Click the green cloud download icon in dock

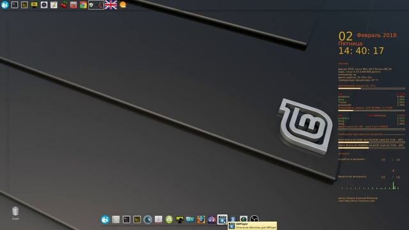(x=169, y=220)
